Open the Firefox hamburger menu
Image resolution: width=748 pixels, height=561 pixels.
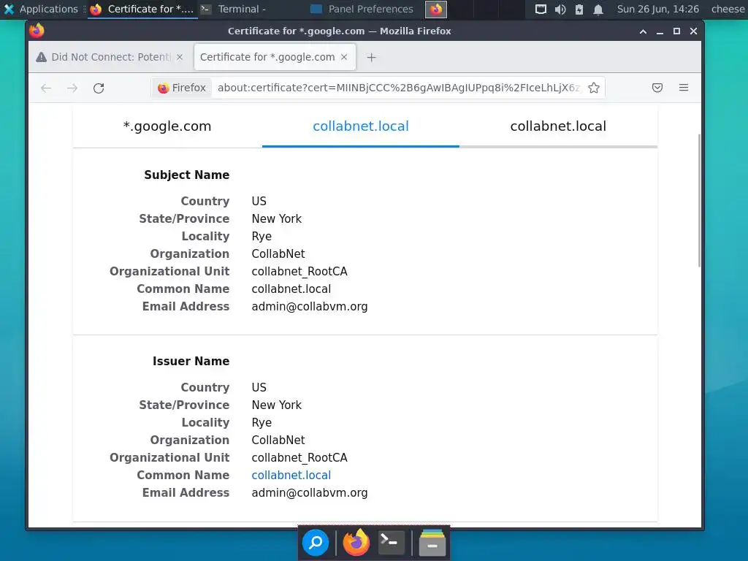click(684, 88)
